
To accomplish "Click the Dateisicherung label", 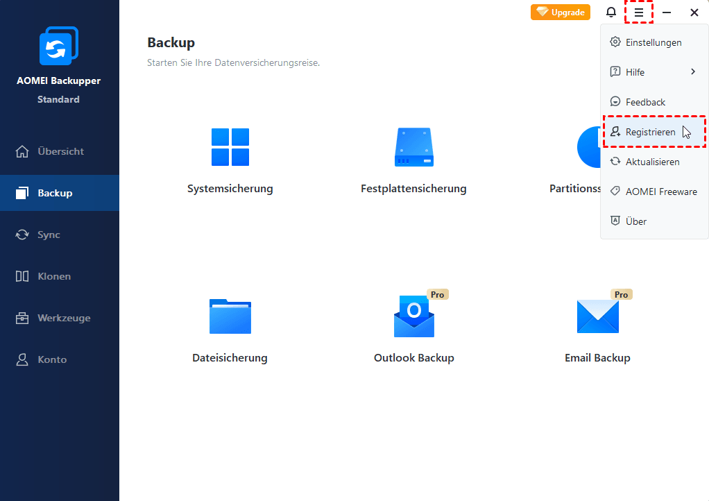I will pyautogui.click(x=230, y=357).
